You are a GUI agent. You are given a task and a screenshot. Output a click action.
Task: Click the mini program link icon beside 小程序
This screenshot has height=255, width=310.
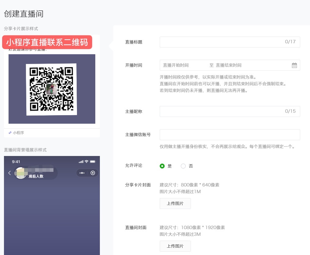tap(10, 133)
